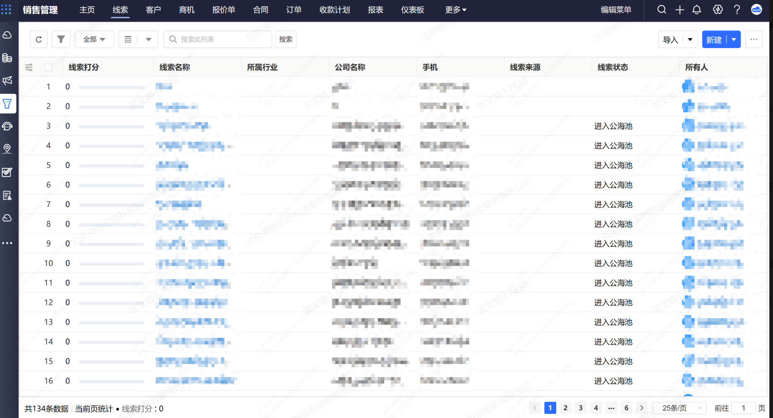Click the score bar in row 1
773x418 pixels.
111,87
